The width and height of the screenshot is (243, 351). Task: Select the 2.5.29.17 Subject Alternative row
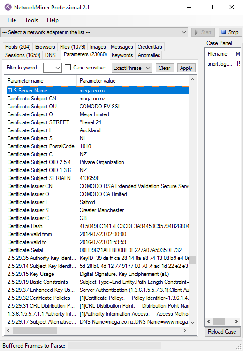point(98,322)
